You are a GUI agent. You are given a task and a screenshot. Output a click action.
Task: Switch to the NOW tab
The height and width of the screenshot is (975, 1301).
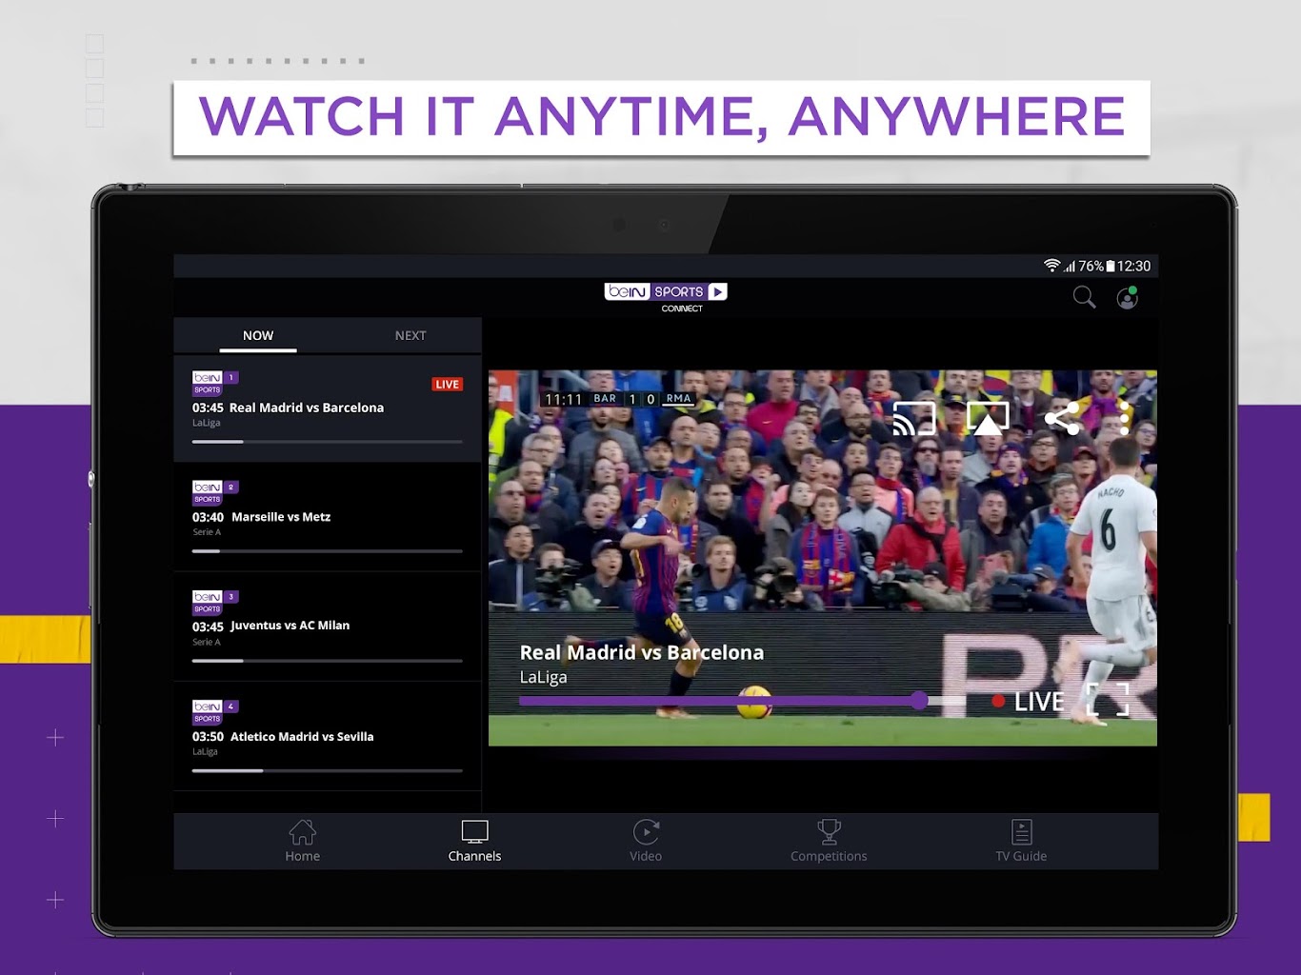tap(258, 335)
